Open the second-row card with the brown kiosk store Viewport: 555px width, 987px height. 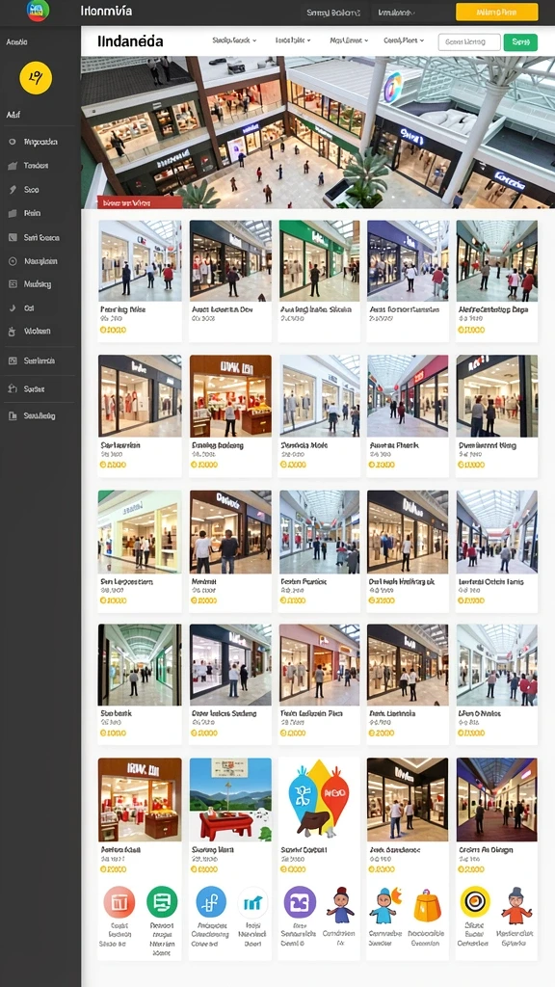tap(230, 415)
